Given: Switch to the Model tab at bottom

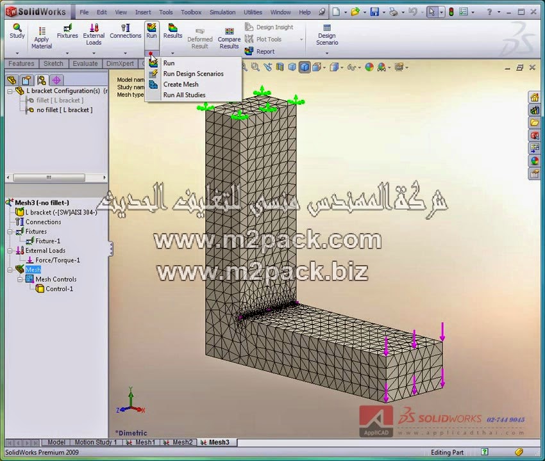Looking at the screenshot, I should [x=56, y=442].
